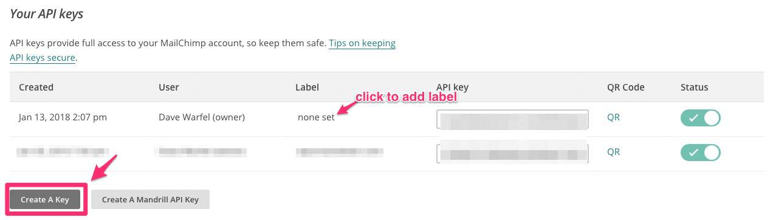Select the blurred API key field in second row
773x220 pixels.
(512, 152)
